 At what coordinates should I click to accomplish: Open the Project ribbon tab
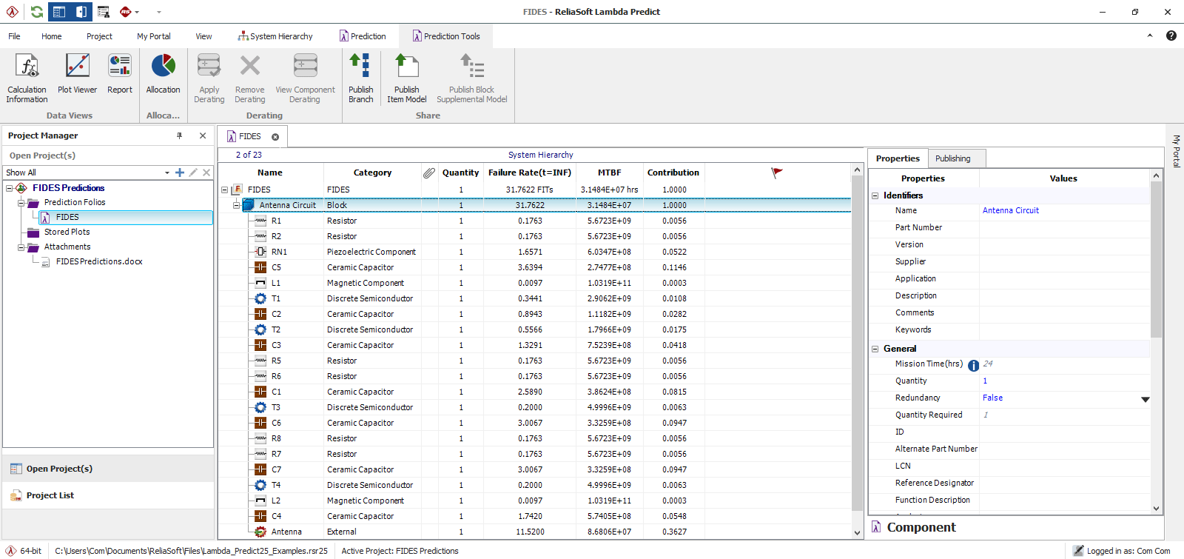pyautogui.click(x=99, y=36)
